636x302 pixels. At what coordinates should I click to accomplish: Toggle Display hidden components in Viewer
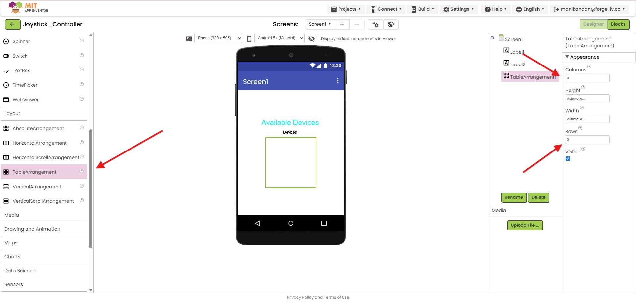click(x=319, y=38)
